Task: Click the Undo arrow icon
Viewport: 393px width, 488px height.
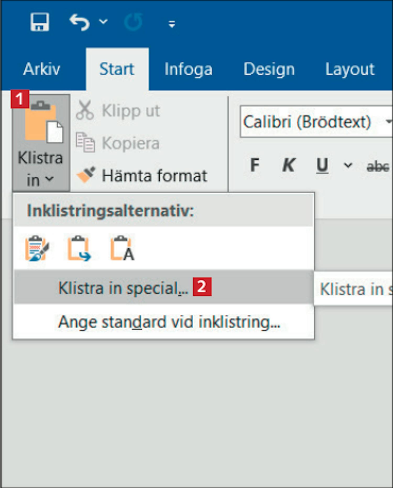Action: click(79, 22)
